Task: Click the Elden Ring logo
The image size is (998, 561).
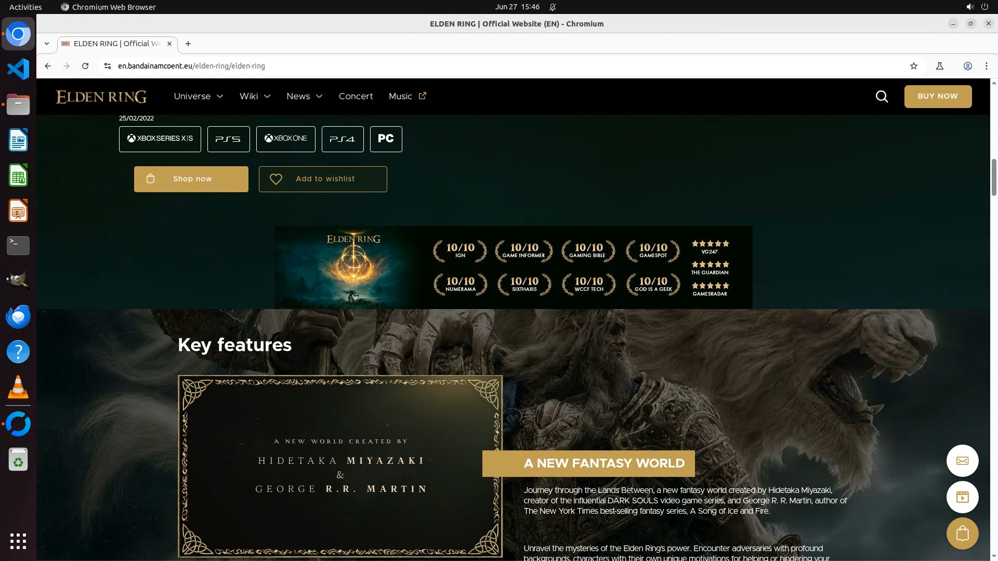Action: coord(101,97)
